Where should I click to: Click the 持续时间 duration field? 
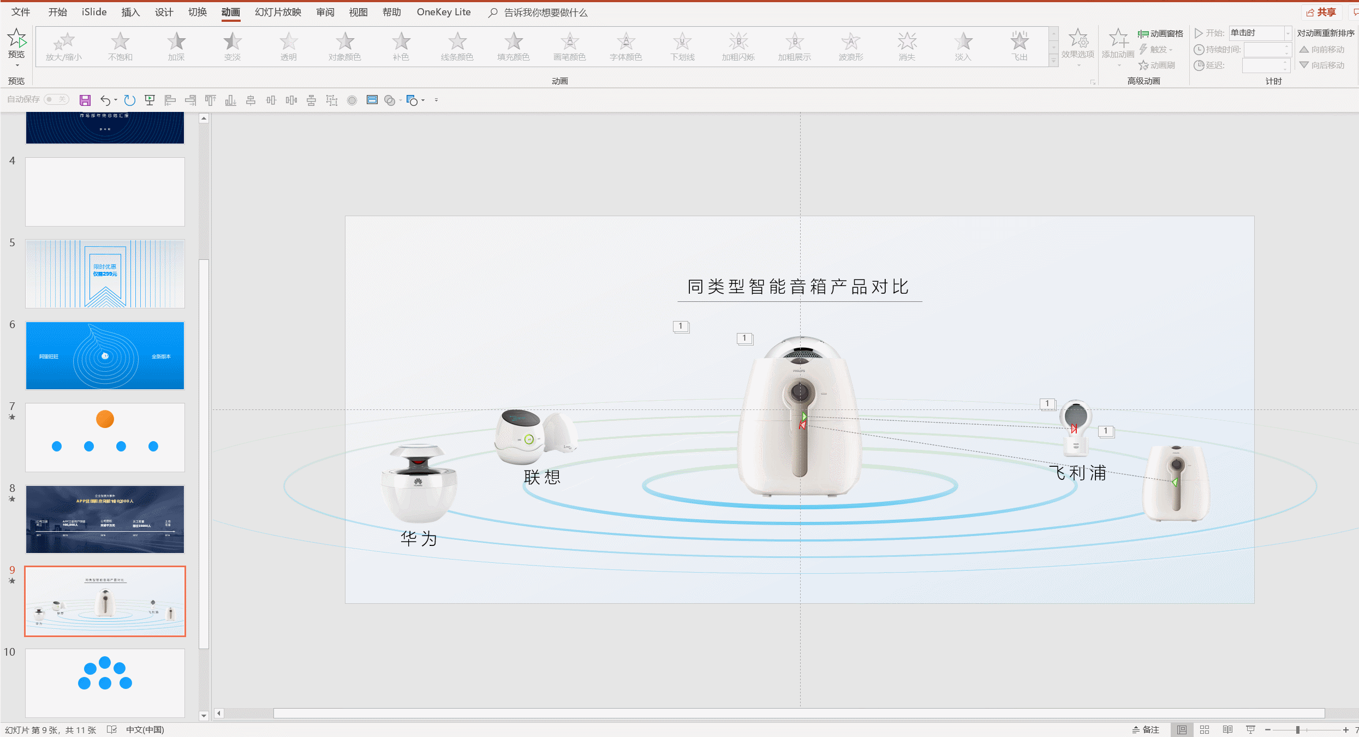point(1267,50)
